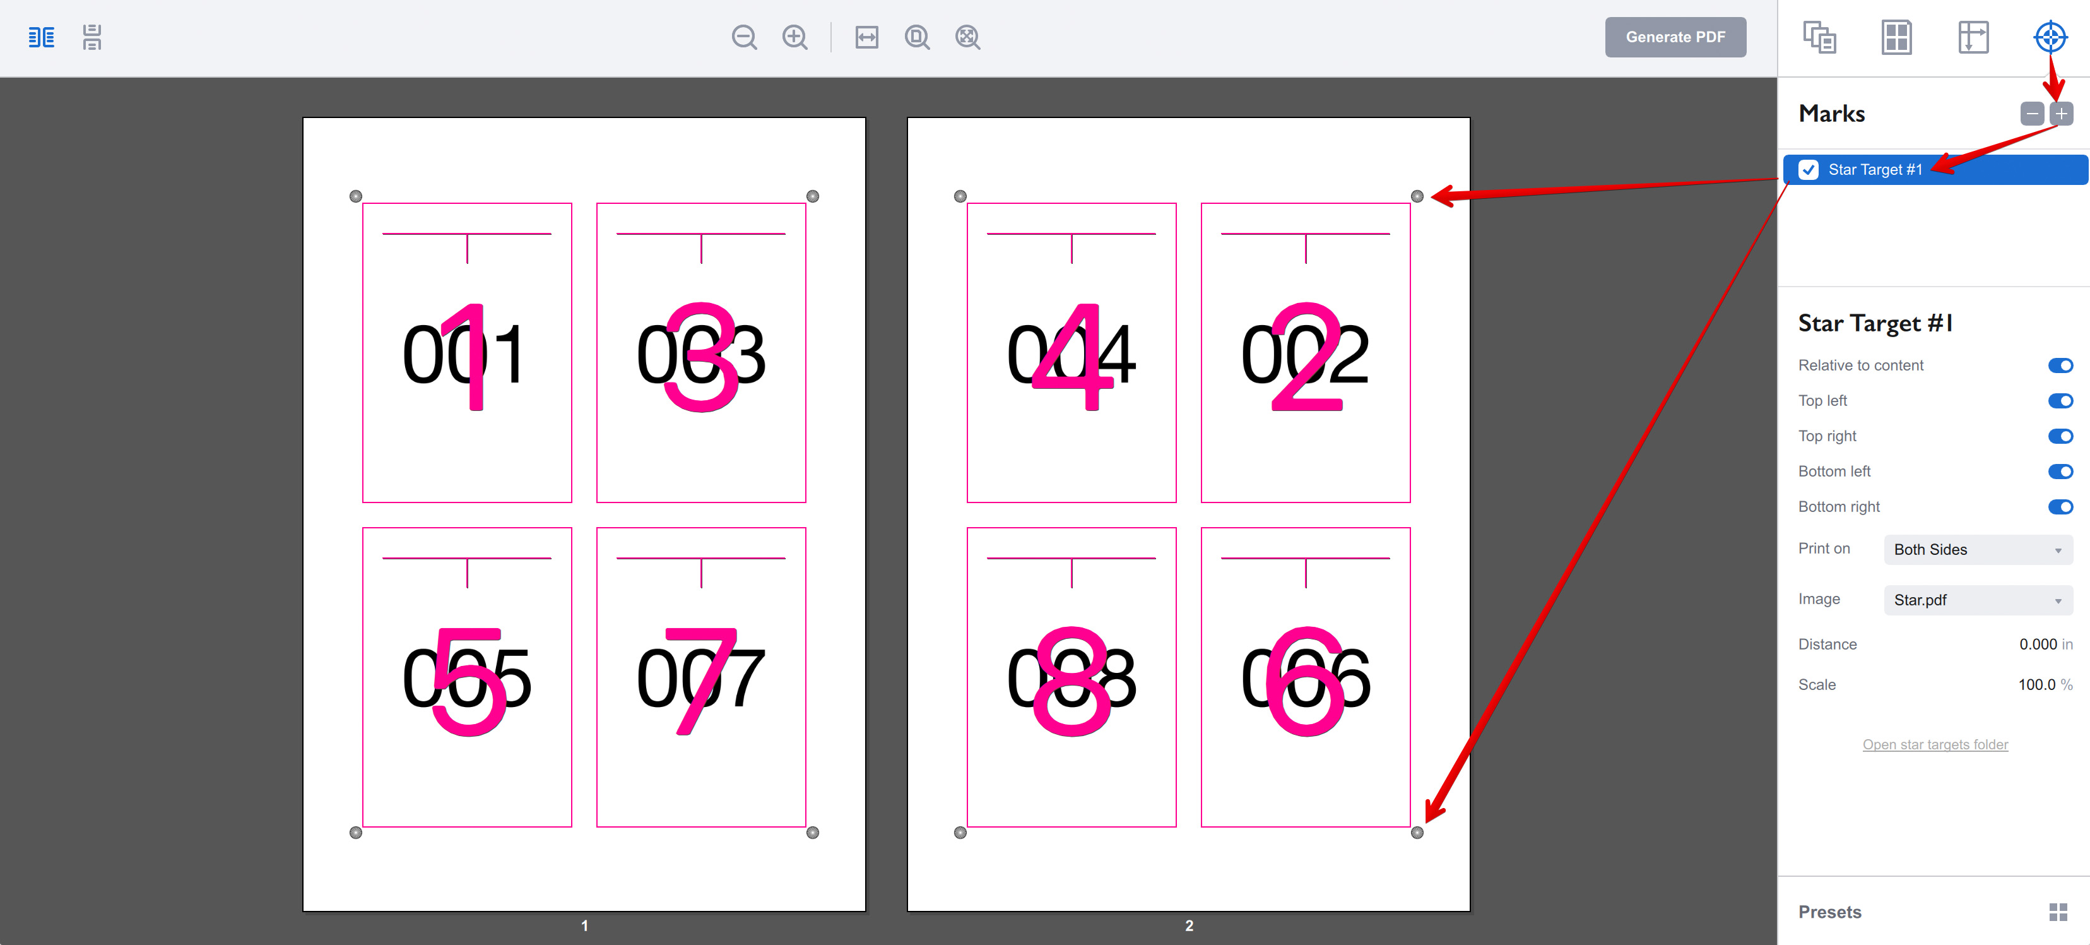
Task: Click the Generate PDF button
Action: pos(1678,36)
